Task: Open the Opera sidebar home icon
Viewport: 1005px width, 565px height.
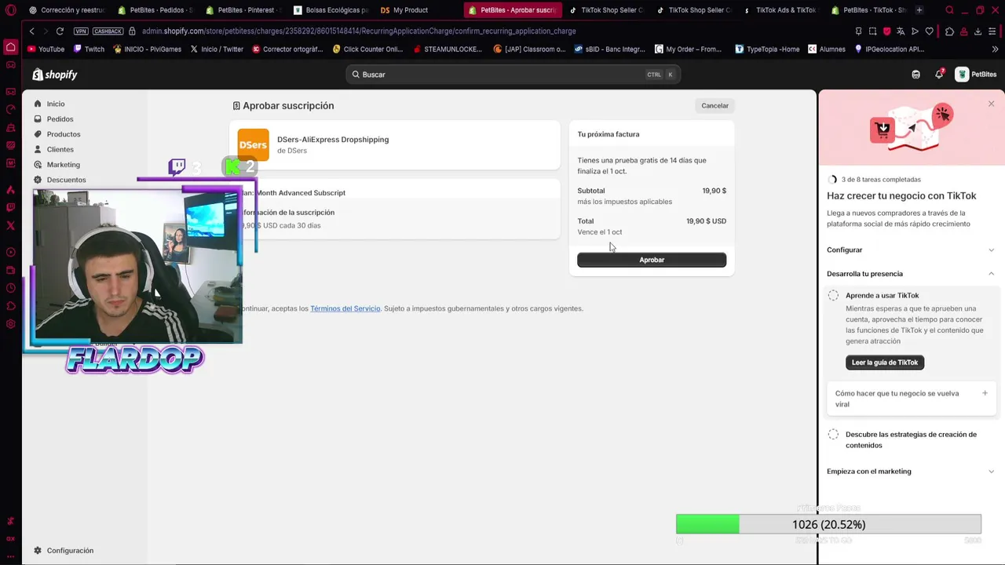Action: point(10,47)
